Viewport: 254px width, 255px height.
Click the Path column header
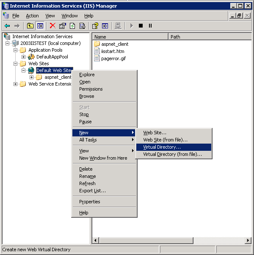coord(210,37)
